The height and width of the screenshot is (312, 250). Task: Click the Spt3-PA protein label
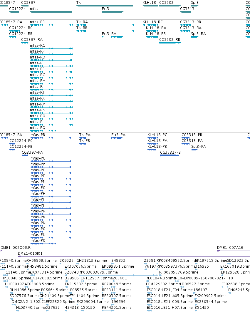pyautogui.click(x=199, y=146)
